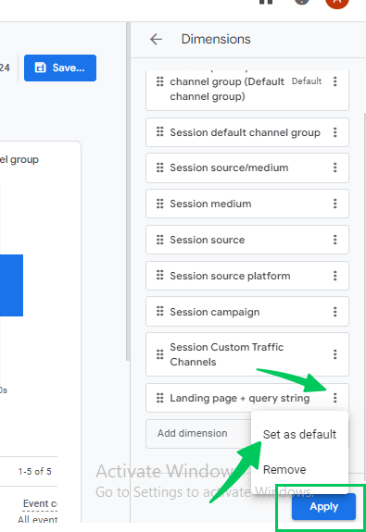Viewport: 366px width, 532px height.
Task: Click the report panel vertical scrollbar
Action: (x=128, y=192)
